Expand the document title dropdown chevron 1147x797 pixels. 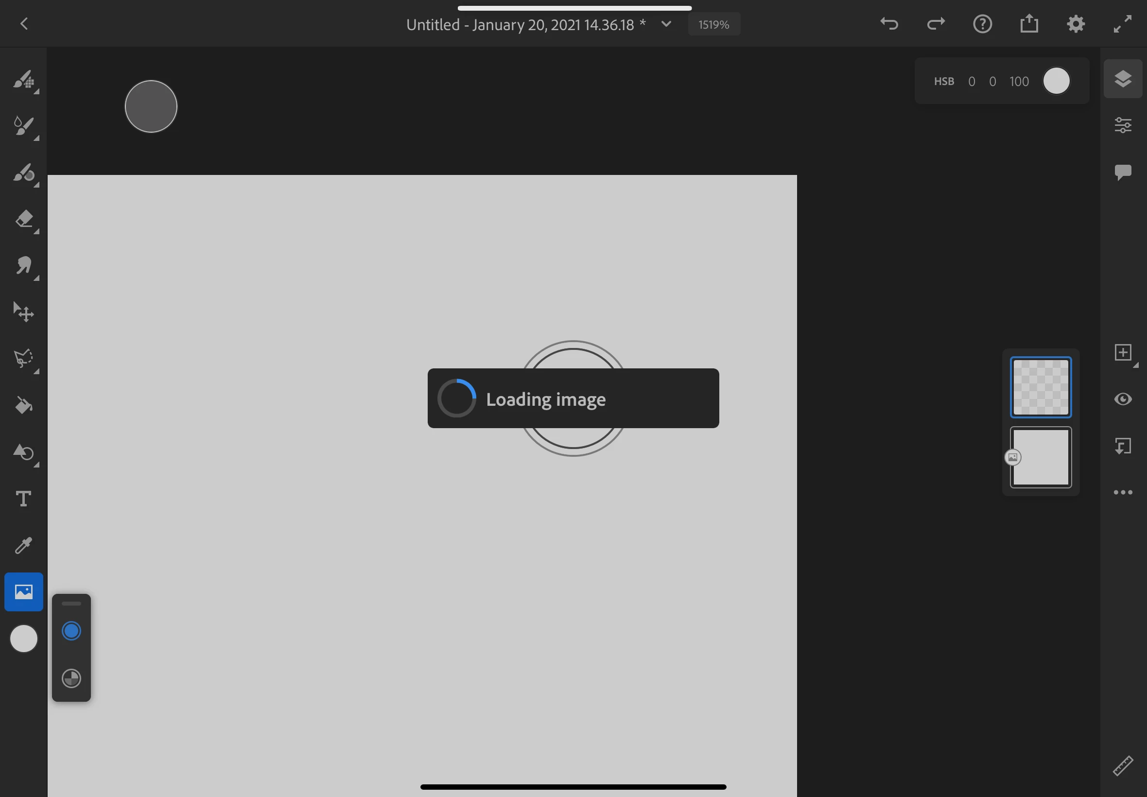tap(666, 24)
